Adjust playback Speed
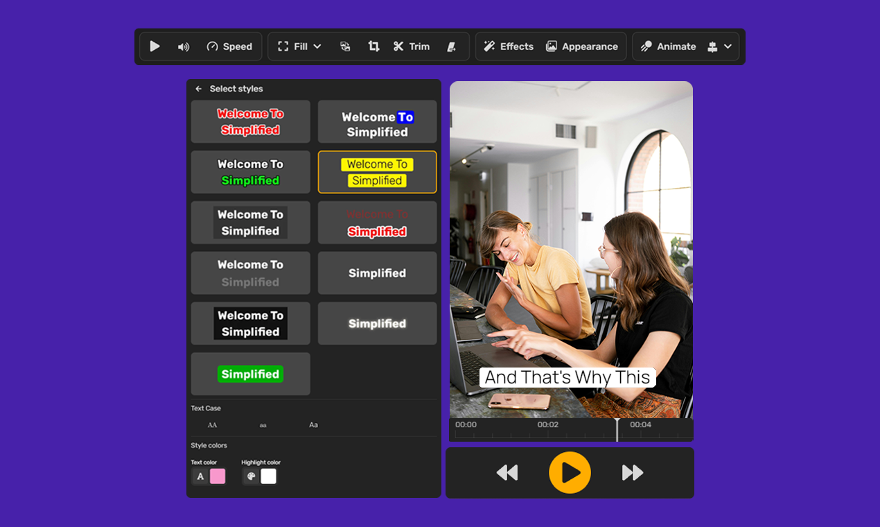This screenshot has width=880, height=527. click(x=229, y=46)
